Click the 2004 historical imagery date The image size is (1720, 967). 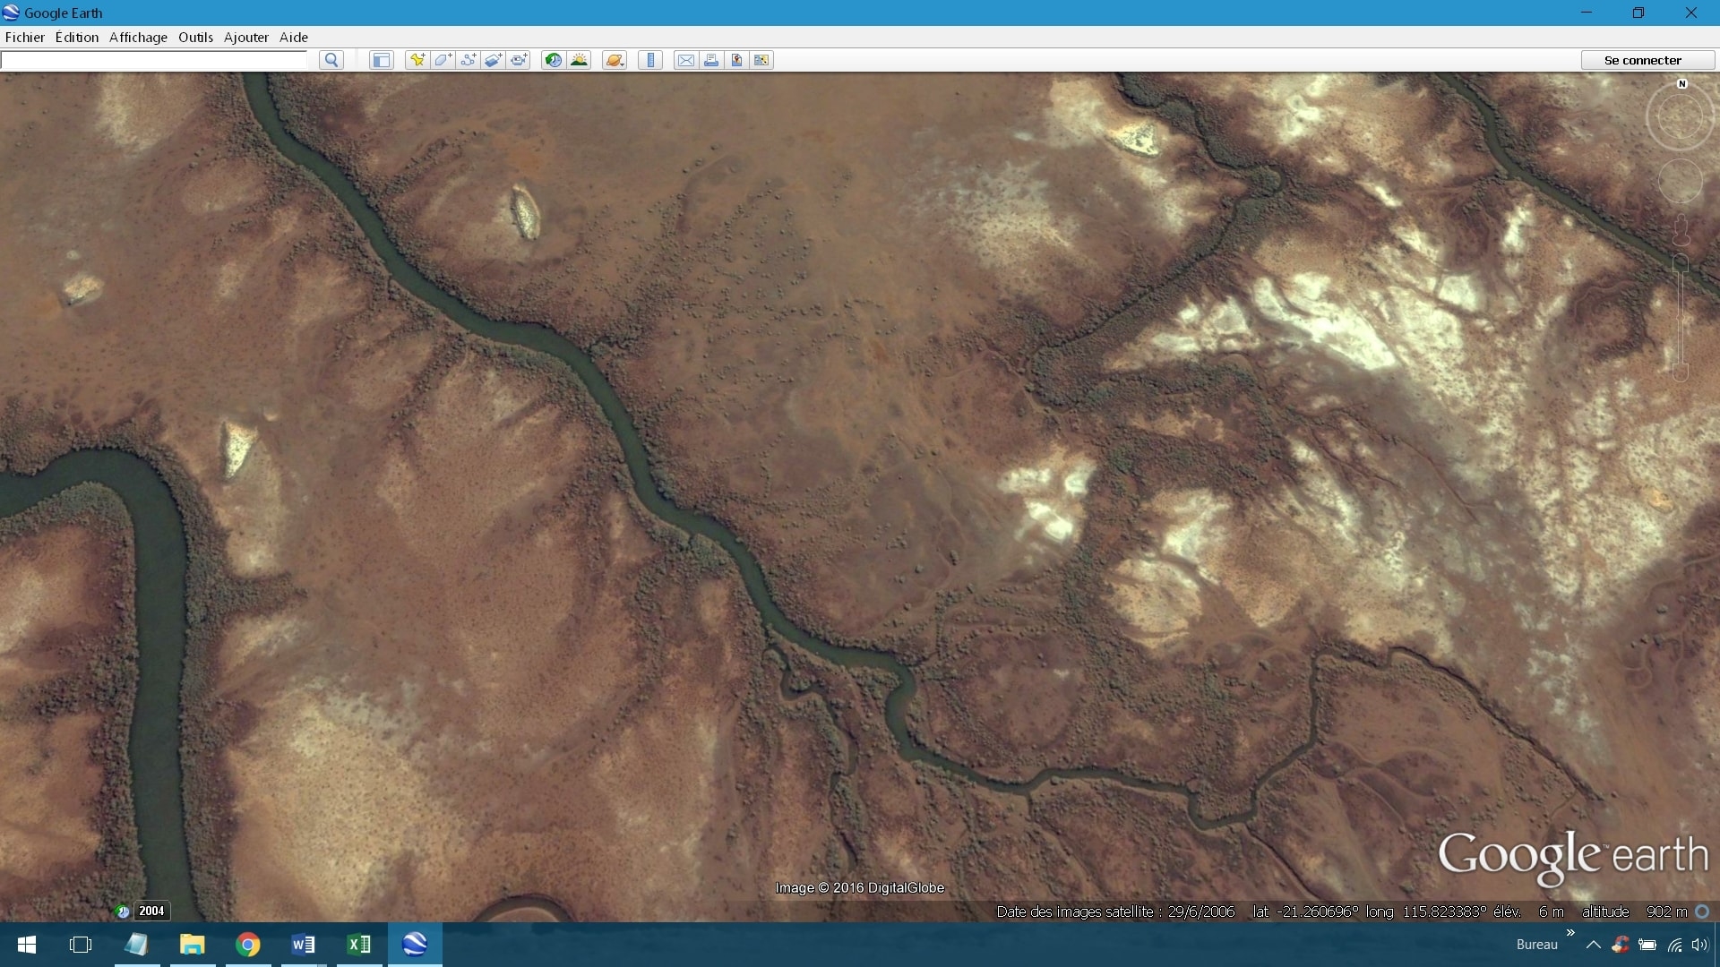151,911
